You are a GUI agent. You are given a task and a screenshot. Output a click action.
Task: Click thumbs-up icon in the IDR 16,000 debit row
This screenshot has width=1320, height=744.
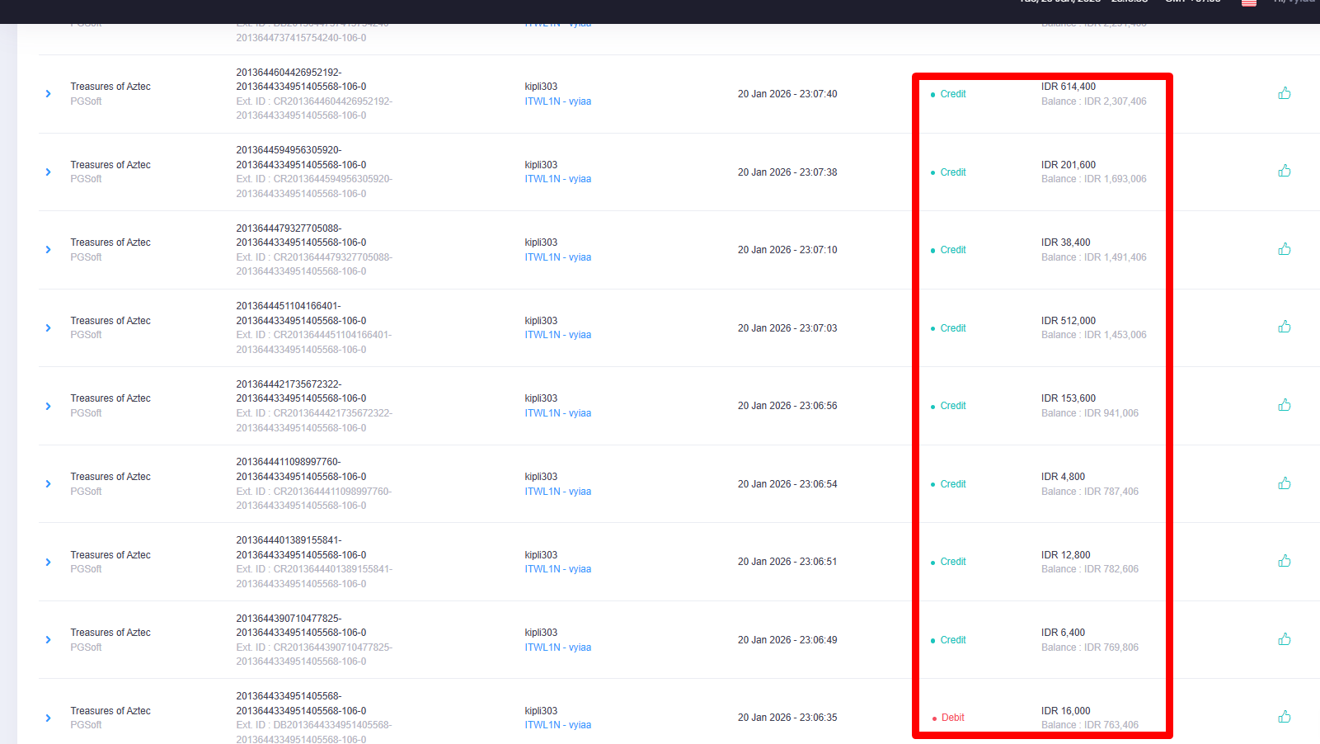point(1285,717)
